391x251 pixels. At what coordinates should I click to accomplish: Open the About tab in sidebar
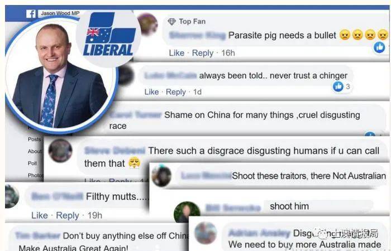[35, 151]
